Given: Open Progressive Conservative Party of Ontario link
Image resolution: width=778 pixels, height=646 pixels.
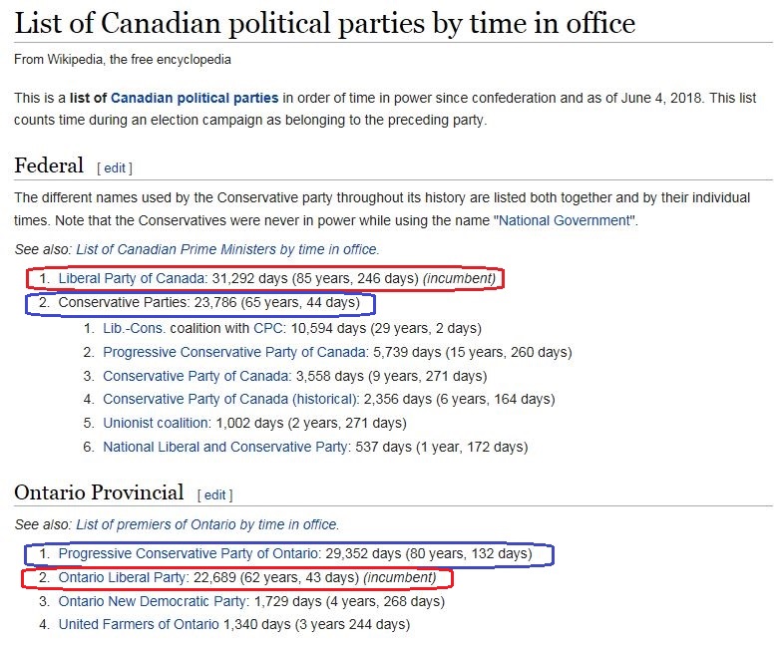Looking at the screenshot, I should (190, 553).
